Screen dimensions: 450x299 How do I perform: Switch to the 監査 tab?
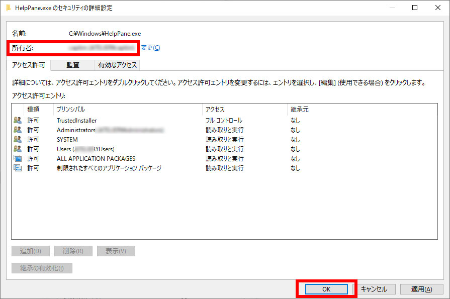click(72, 65)
